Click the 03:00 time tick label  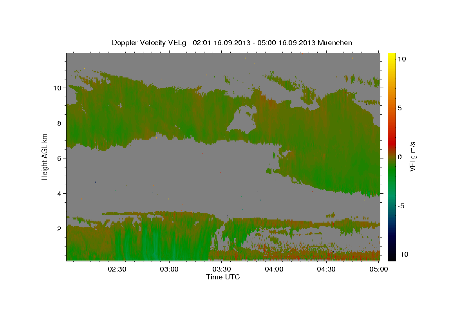(x=170, y=269)
